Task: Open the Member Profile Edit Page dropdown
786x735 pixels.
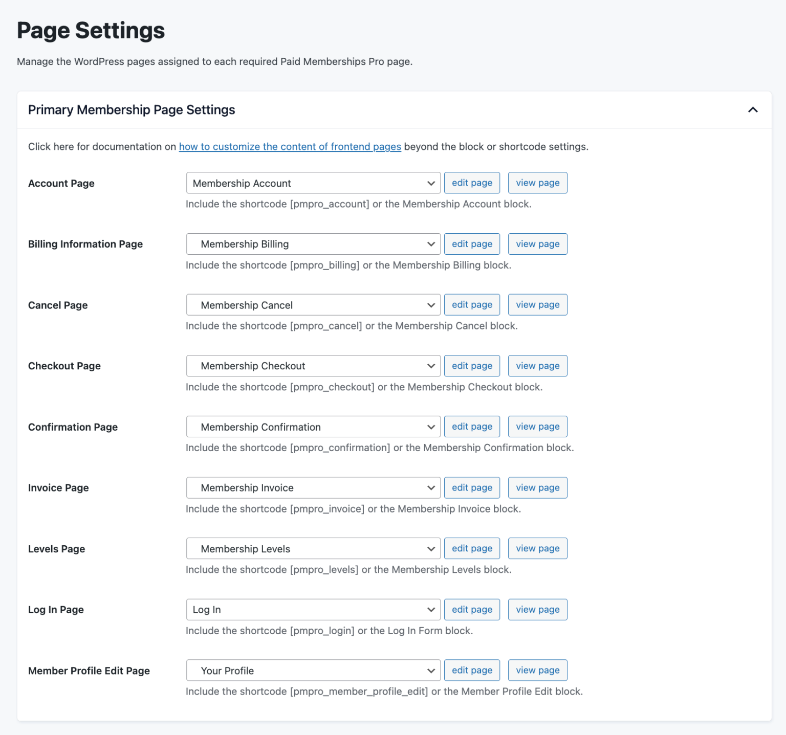Action: (x=313, y=670)
